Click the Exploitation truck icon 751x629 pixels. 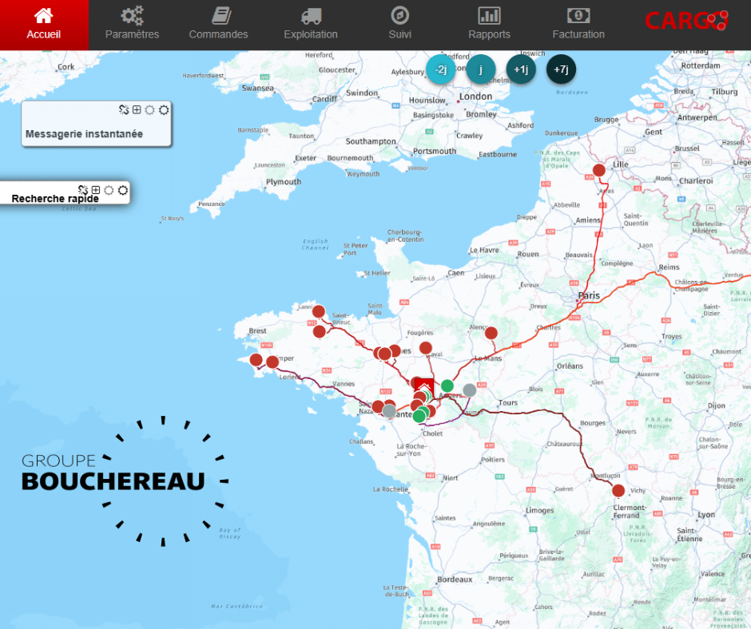tap(311, 16)
